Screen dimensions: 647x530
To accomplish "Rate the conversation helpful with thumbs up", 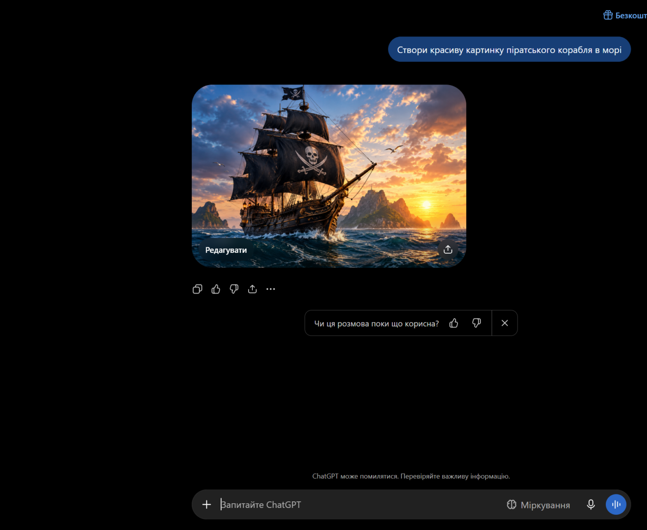I will coord(454,323).
